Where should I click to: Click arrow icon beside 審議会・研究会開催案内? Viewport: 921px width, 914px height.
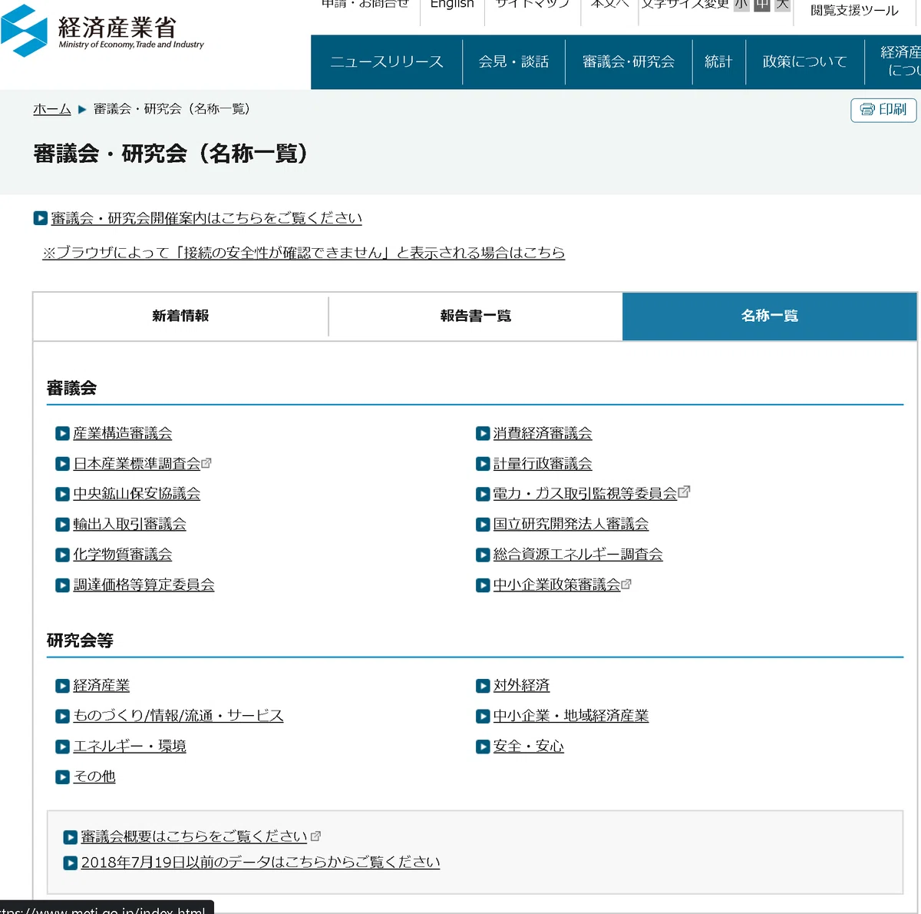(x=41, y=218)
